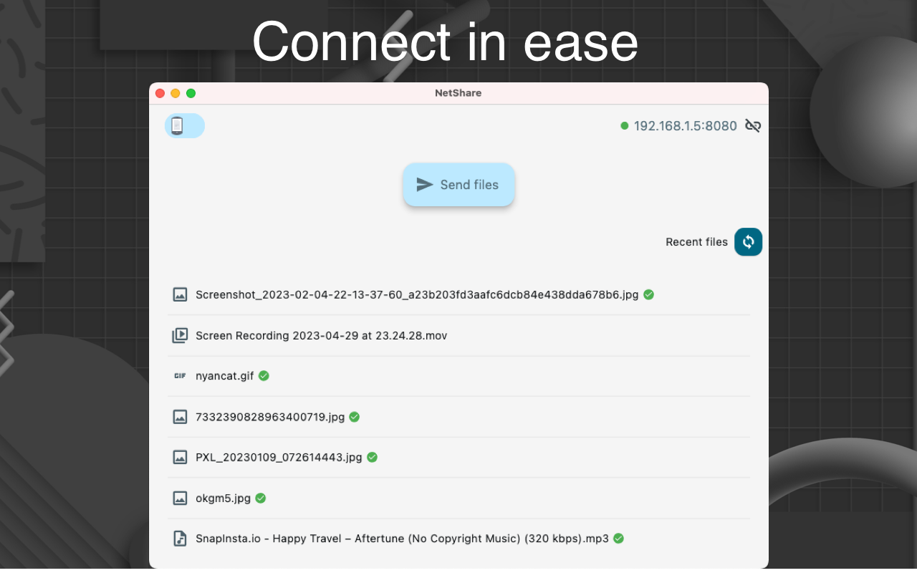
Task: Click the audio file icon beside SnapInsta.io mp3
Action: point(180,539)
